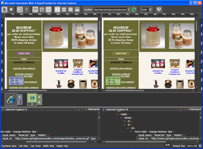Image resolution: width=203 pixels, height=149 pixels.
Task: Click next element arrow in IE8 DOM header
Action: 184,109
